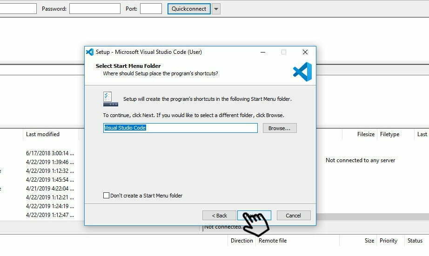Viewport: 429px width, 256px height.
Task: Close the VS Code Setup dialog
Action: click(x=305, y=52)
